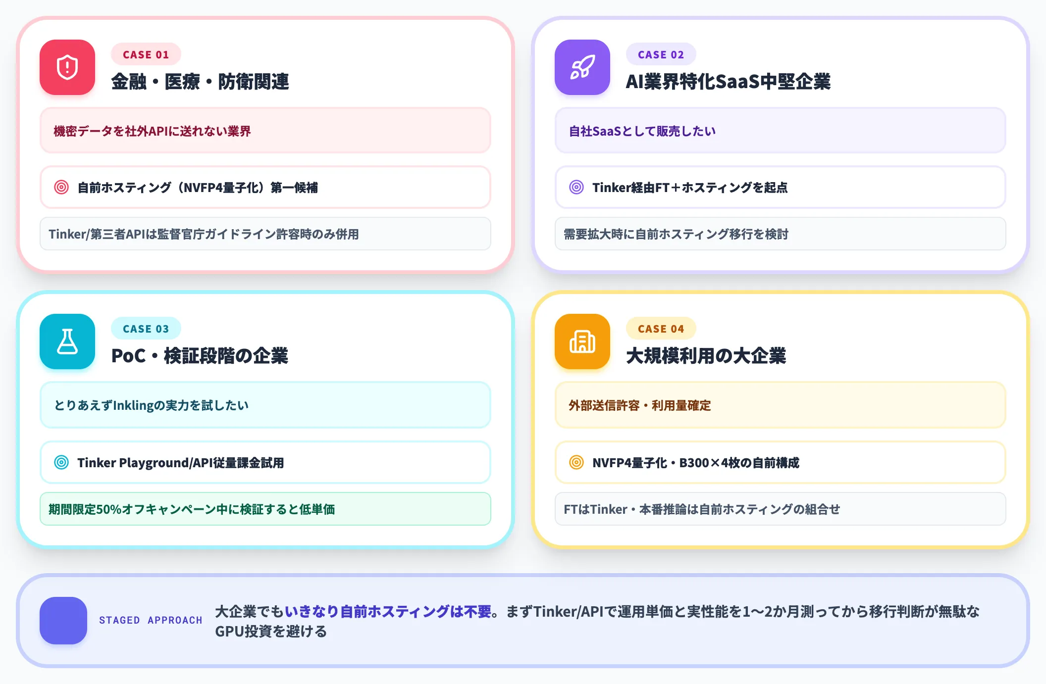Select the CASE 02 badge

point(661,54)
